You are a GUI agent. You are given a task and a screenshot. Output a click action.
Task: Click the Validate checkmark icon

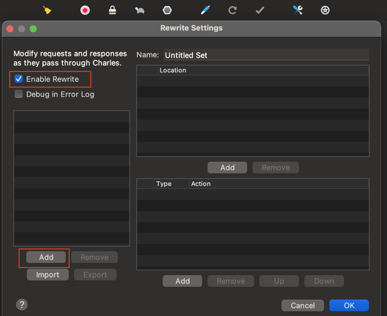tap(260, 10)
